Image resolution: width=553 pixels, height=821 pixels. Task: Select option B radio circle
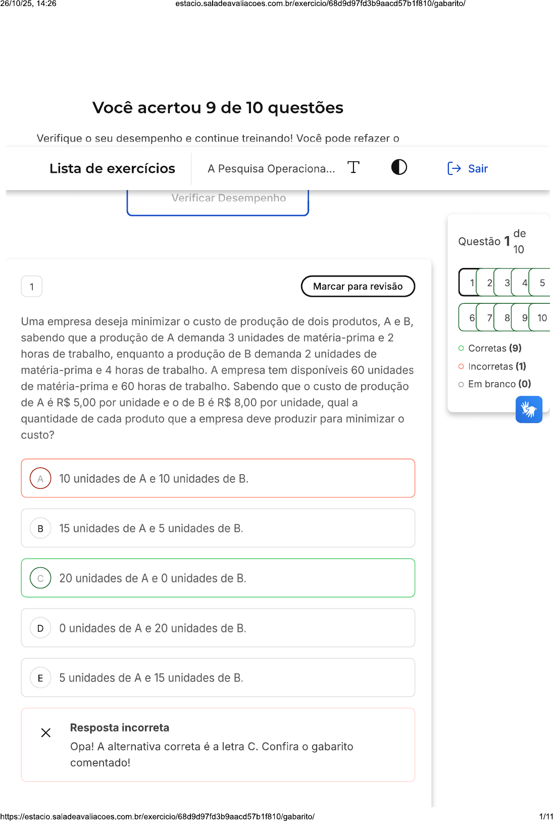point(40,528)
